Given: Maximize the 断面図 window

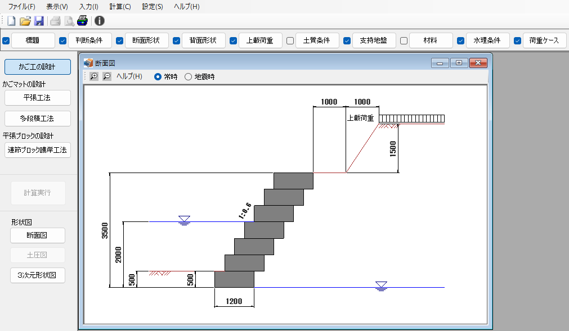Looking at the screenshot, I should (459, 63).
